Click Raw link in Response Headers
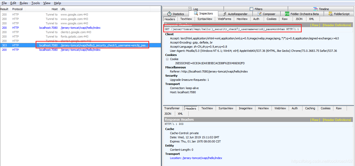The height and width of the screenshot is (166, 355). tap(315, 120)
